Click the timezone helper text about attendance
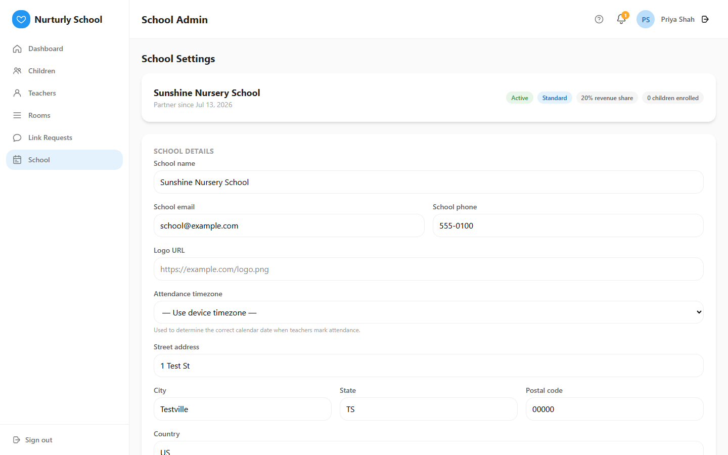Screen dimensions: 728x455 click(x=257, y=330)
